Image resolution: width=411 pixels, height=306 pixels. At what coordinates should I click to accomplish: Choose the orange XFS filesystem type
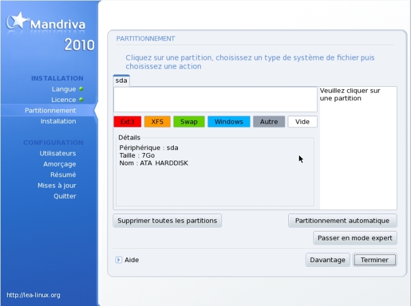(x=157, y=122)
